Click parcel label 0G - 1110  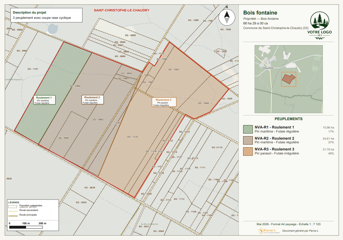[x=217, y=147]
